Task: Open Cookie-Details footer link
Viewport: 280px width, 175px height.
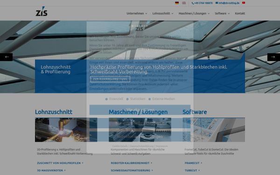Action: click(120, 146)
